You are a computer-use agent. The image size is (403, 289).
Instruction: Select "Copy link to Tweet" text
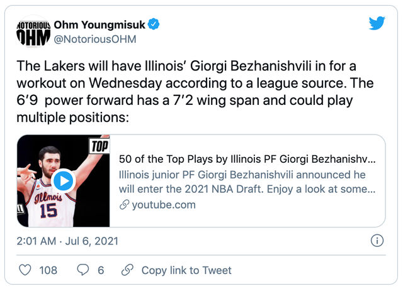(x=186, y=270)
